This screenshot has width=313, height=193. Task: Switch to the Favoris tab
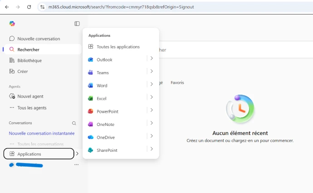pos(177,82)
